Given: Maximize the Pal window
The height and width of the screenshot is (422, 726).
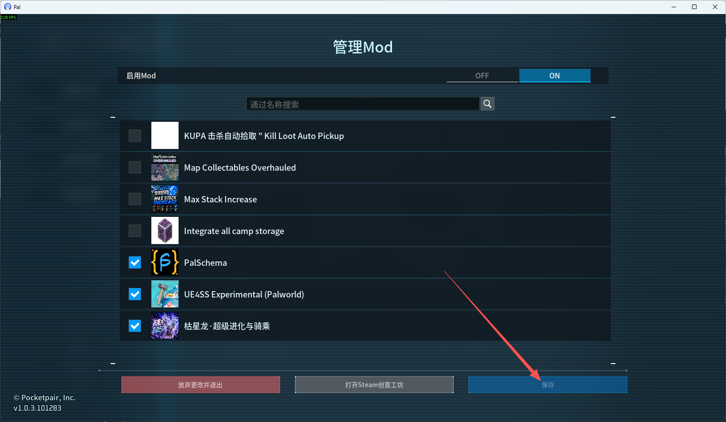Looking at the screenshot, I should 694,7.
